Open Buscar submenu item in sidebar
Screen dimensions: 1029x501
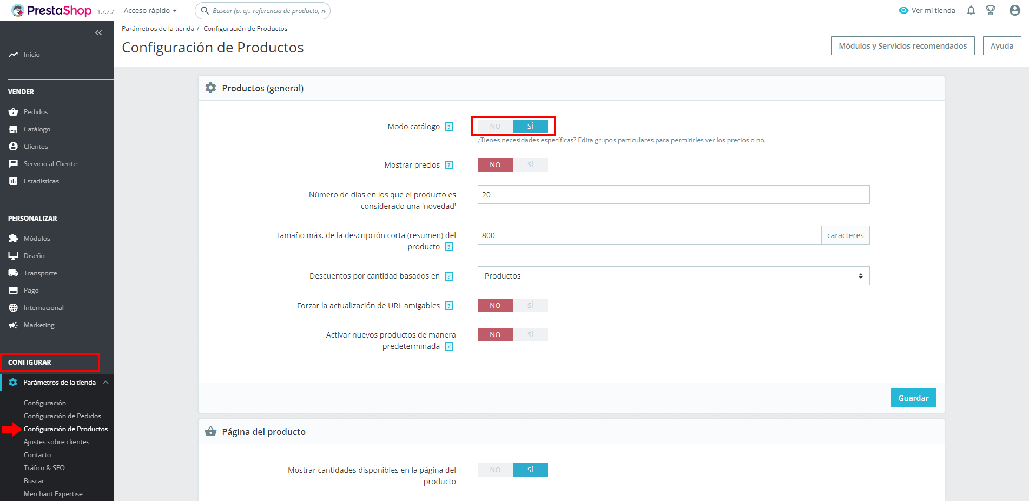coord(34,481)
